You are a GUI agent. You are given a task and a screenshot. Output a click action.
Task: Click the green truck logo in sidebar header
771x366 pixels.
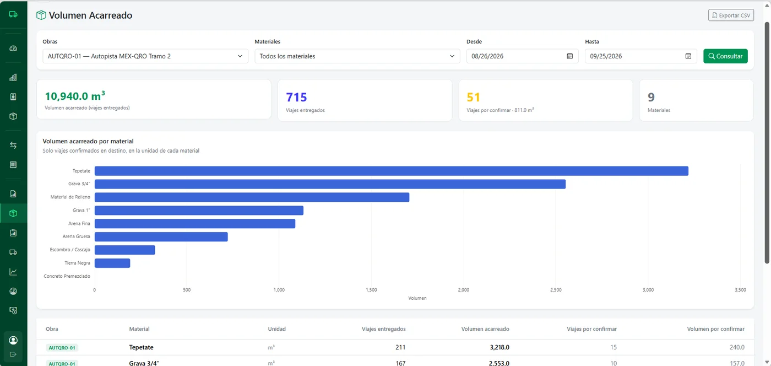click(x=13, y=14)
